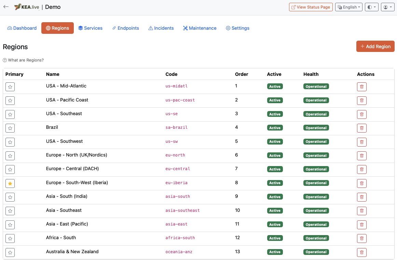Mark USA - Southeast as primary

click(x=10, y=114)
